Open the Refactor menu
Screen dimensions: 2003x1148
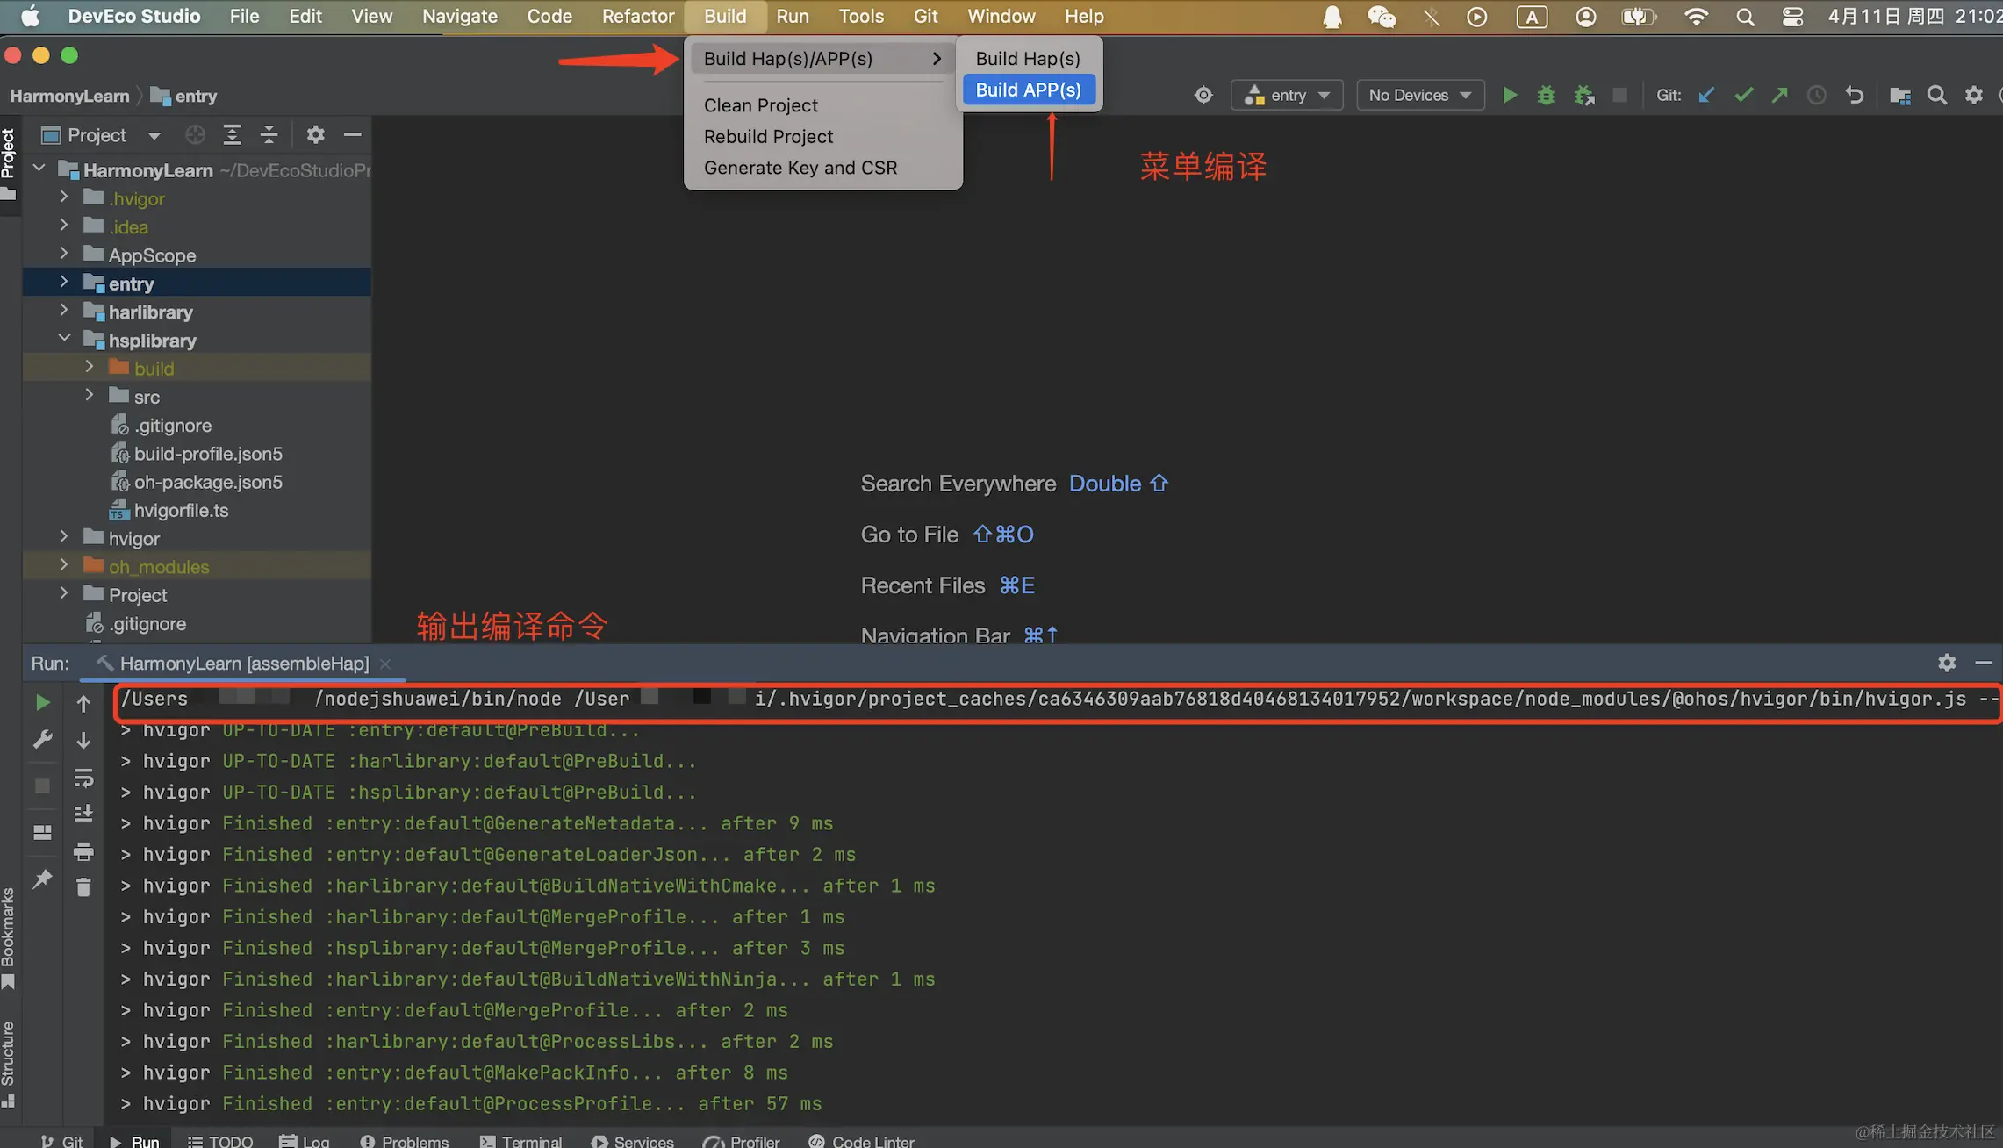pos(638,16)
